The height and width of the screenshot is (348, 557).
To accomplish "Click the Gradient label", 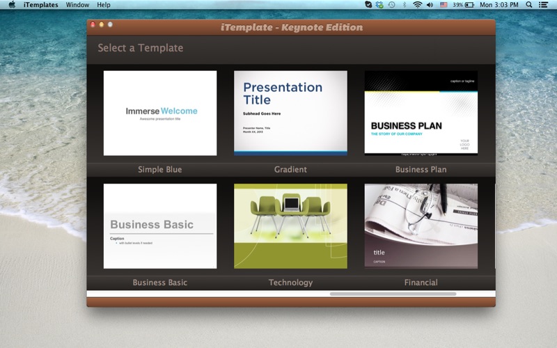I will coord(290,169).
